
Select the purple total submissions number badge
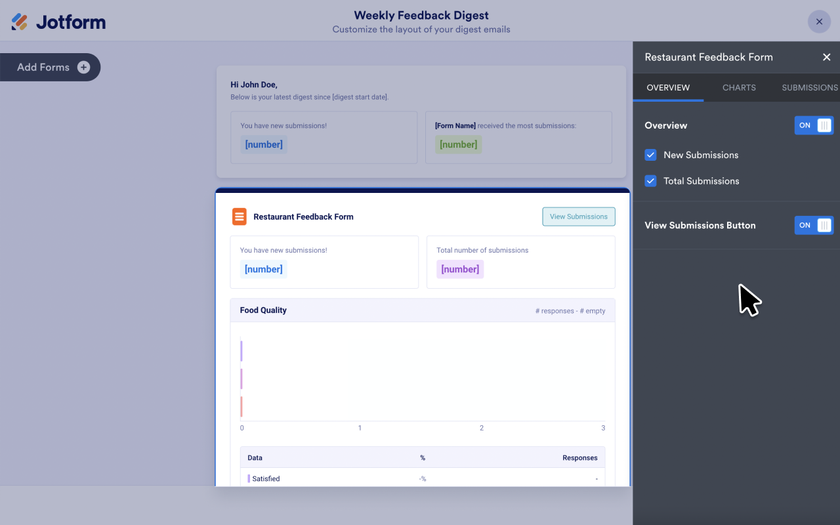460,269
